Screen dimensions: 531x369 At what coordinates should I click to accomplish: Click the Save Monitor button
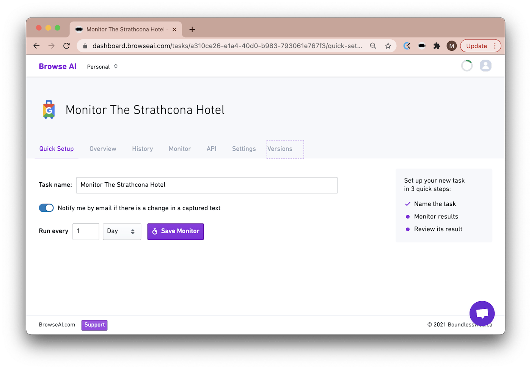tap(176, 231)
